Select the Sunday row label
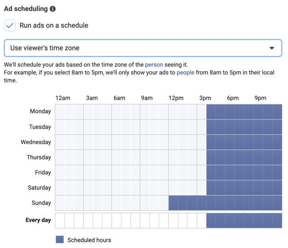The height and width of the screenshot is (248, 288). pyautogui.click(x=41, y=203)
